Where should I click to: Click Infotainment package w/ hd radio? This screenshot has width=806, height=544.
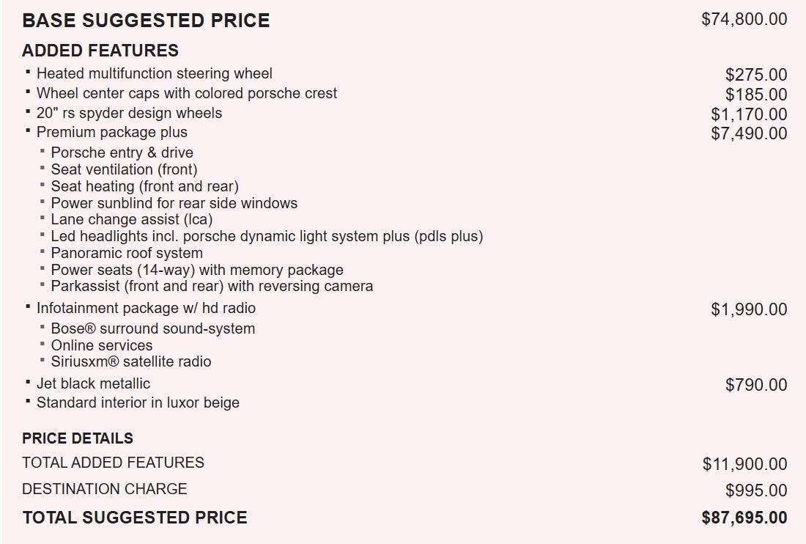pyautogui.click(x=146, y=309)
